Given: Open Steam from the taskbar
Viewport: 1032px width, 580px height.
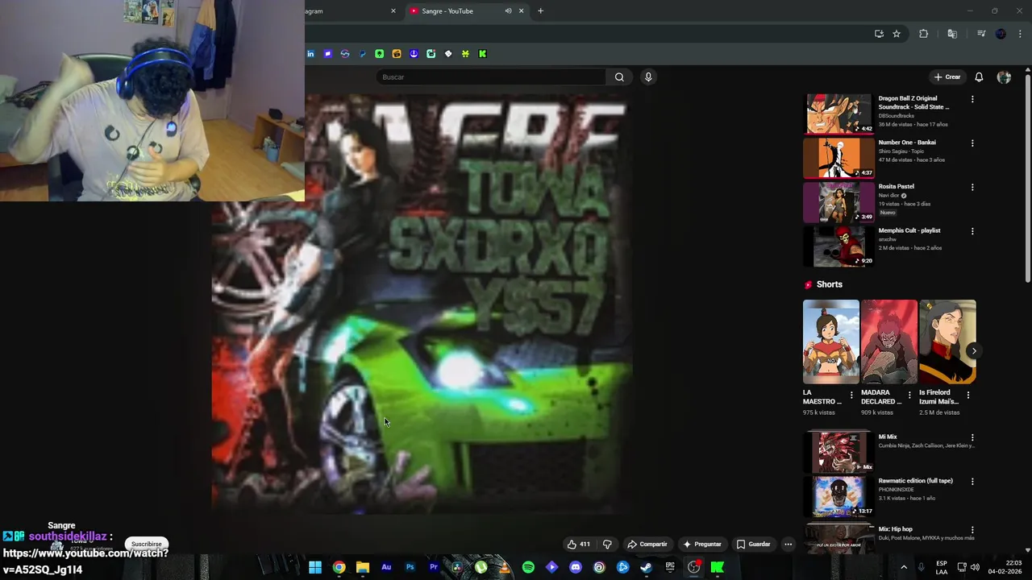Looking at the screenshot, I should (x=646, y=567).
